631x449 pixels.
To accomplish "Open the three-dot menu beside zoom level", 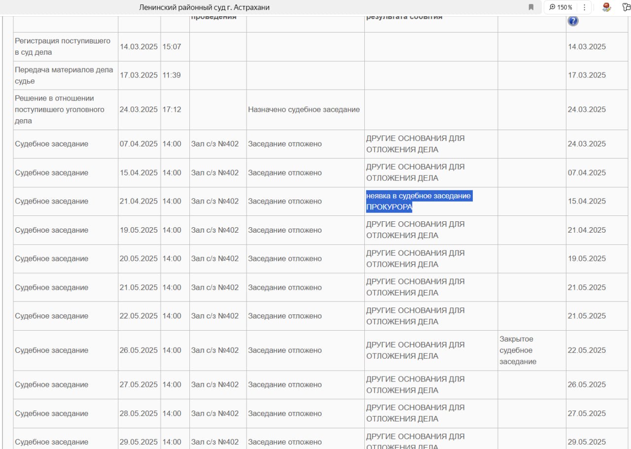I will (x=584, y=7).
